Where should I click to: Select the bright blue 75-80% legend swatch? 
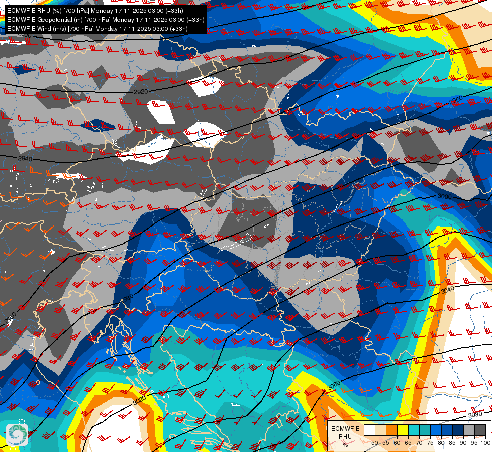(x=436, y=430)
